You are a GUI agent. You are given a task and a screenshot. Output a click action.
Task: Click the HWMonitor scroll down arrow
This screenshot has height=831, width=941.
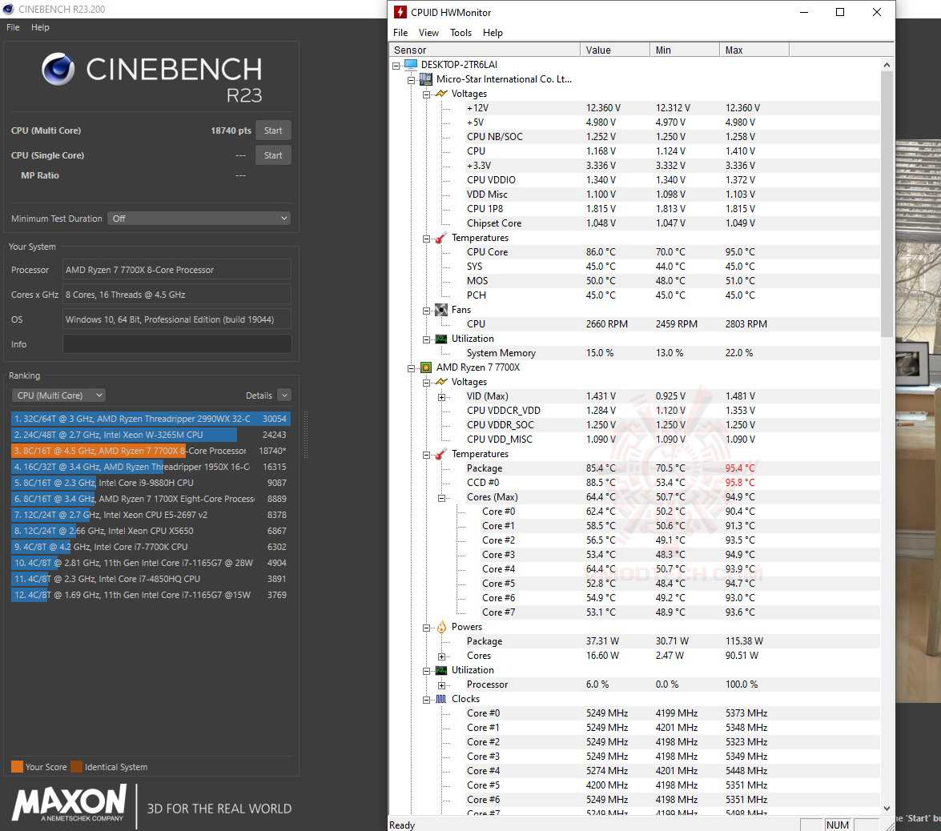point(887,809)
